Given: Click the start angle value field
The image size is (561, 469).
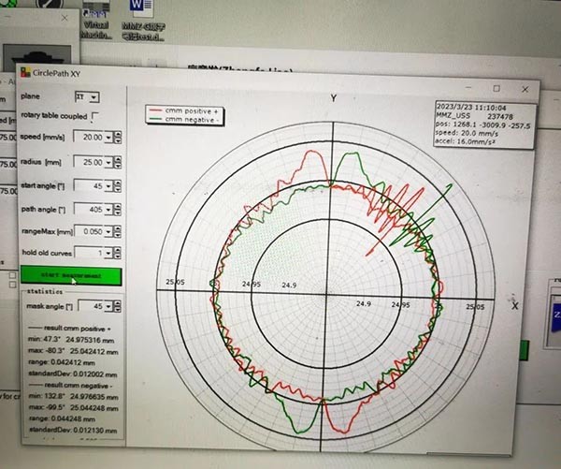Looking at the screenshot, I should [x=90, y=185].
